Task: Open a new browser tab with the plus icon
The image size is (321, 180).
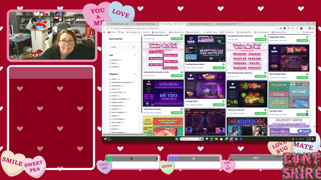Action: click(x=242, y=24)
